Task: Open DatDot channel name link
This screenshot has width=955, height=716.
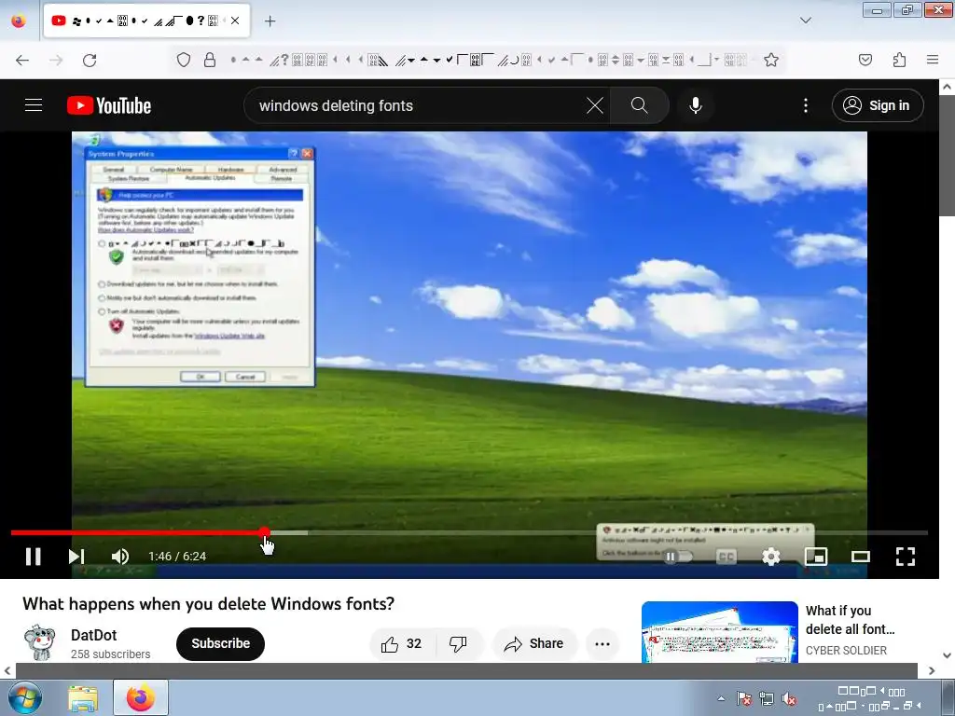Action: pos(94,635)
